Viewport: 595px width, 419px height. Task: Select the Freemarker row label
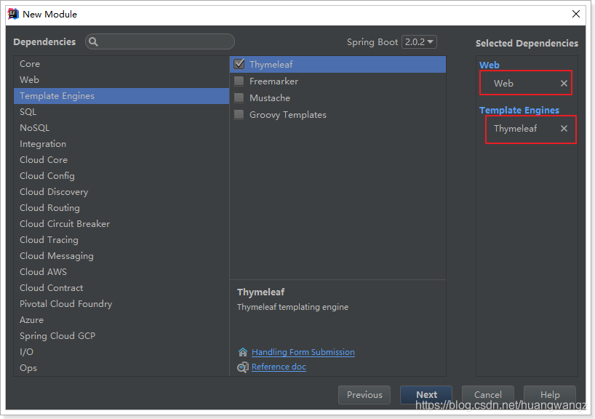[273, 81]
